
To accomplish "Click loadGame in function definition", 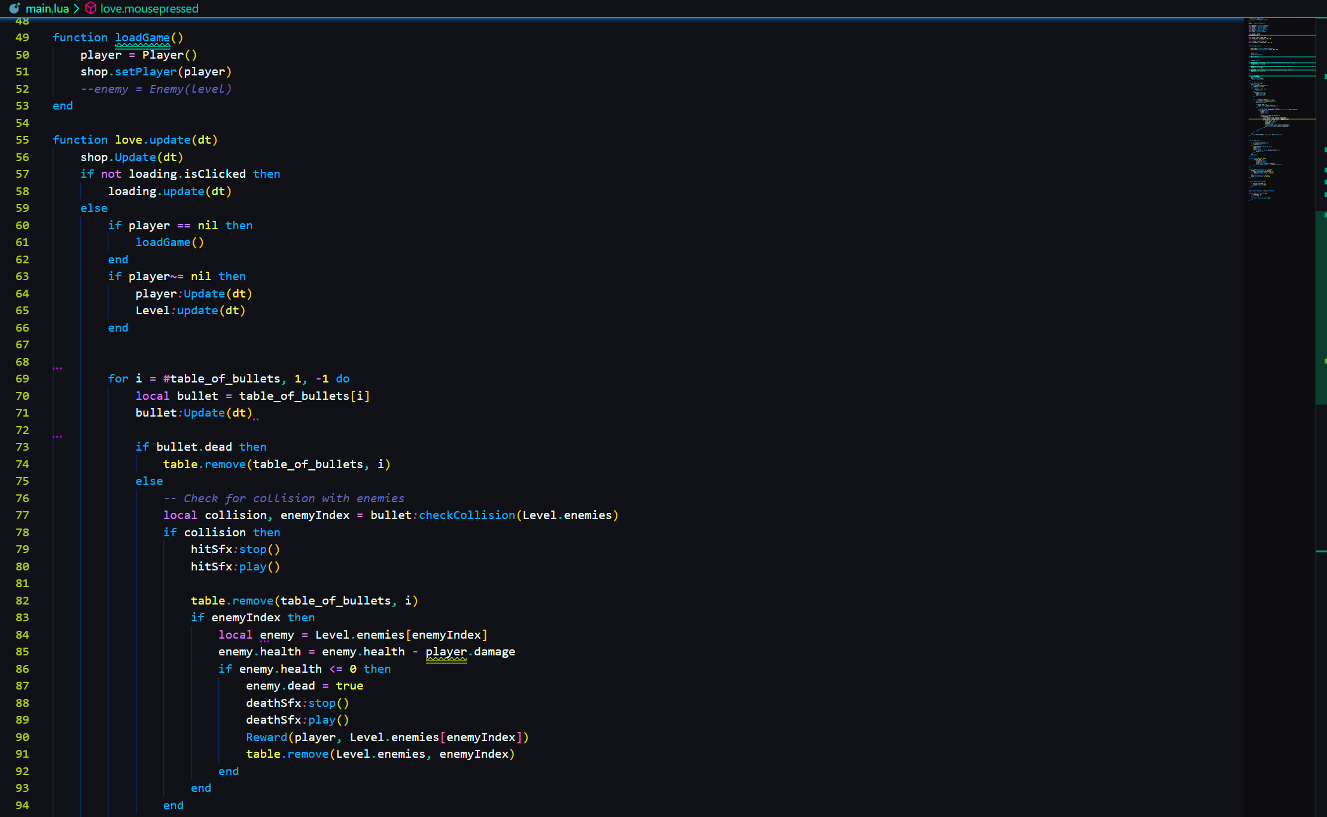I will pos(142,38).
